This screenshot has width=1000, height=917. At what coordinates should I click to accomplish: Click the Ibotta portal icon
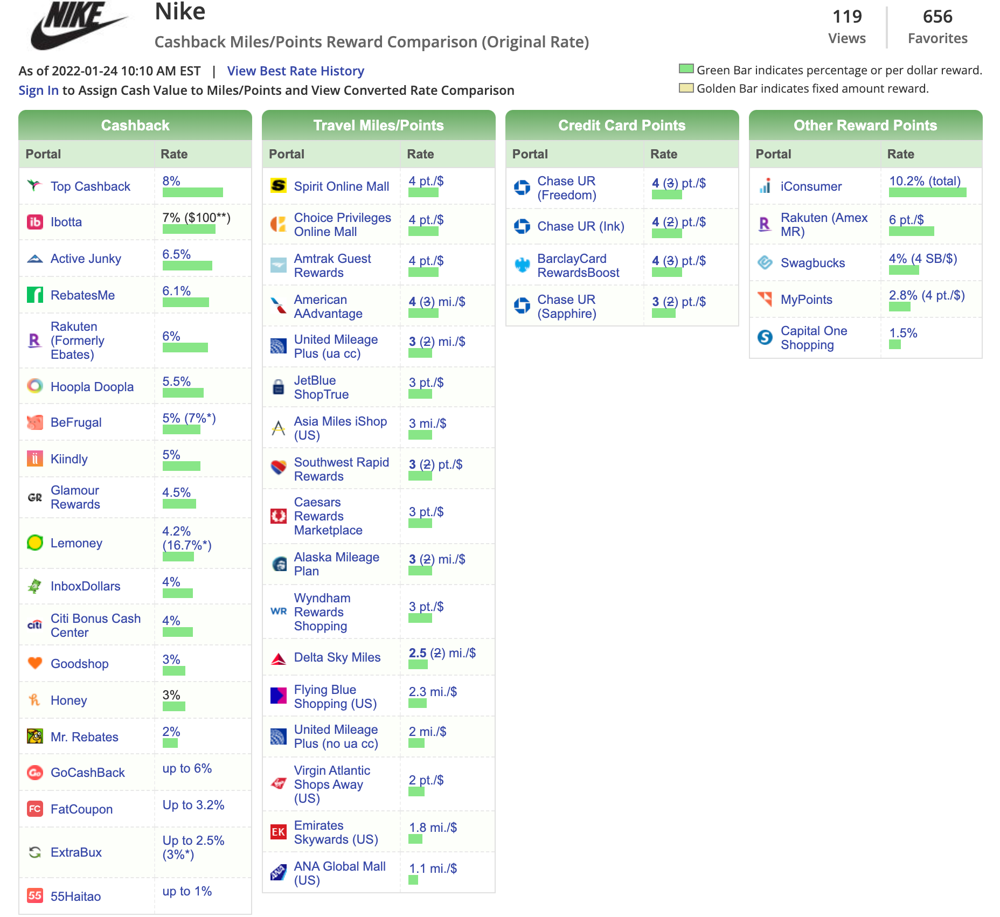(x=34, y=222)
